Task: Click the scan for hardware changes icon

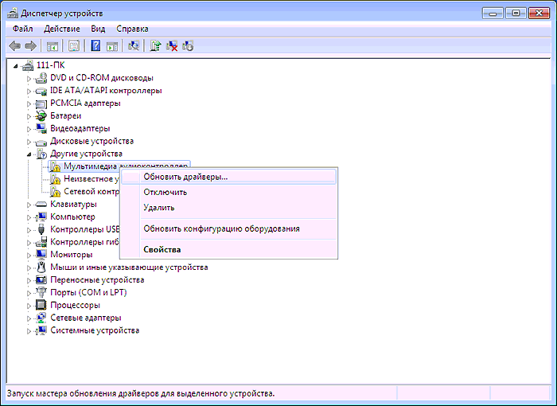Action: pos(133,46)
